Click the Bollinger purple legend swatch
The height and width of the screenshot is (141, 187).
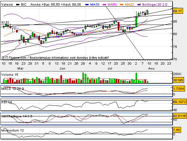[x=139, y=5]
